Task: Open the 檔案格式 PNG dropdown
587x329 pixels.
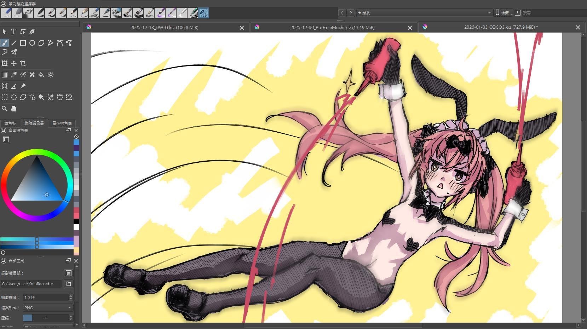Action: click(48, 308)
